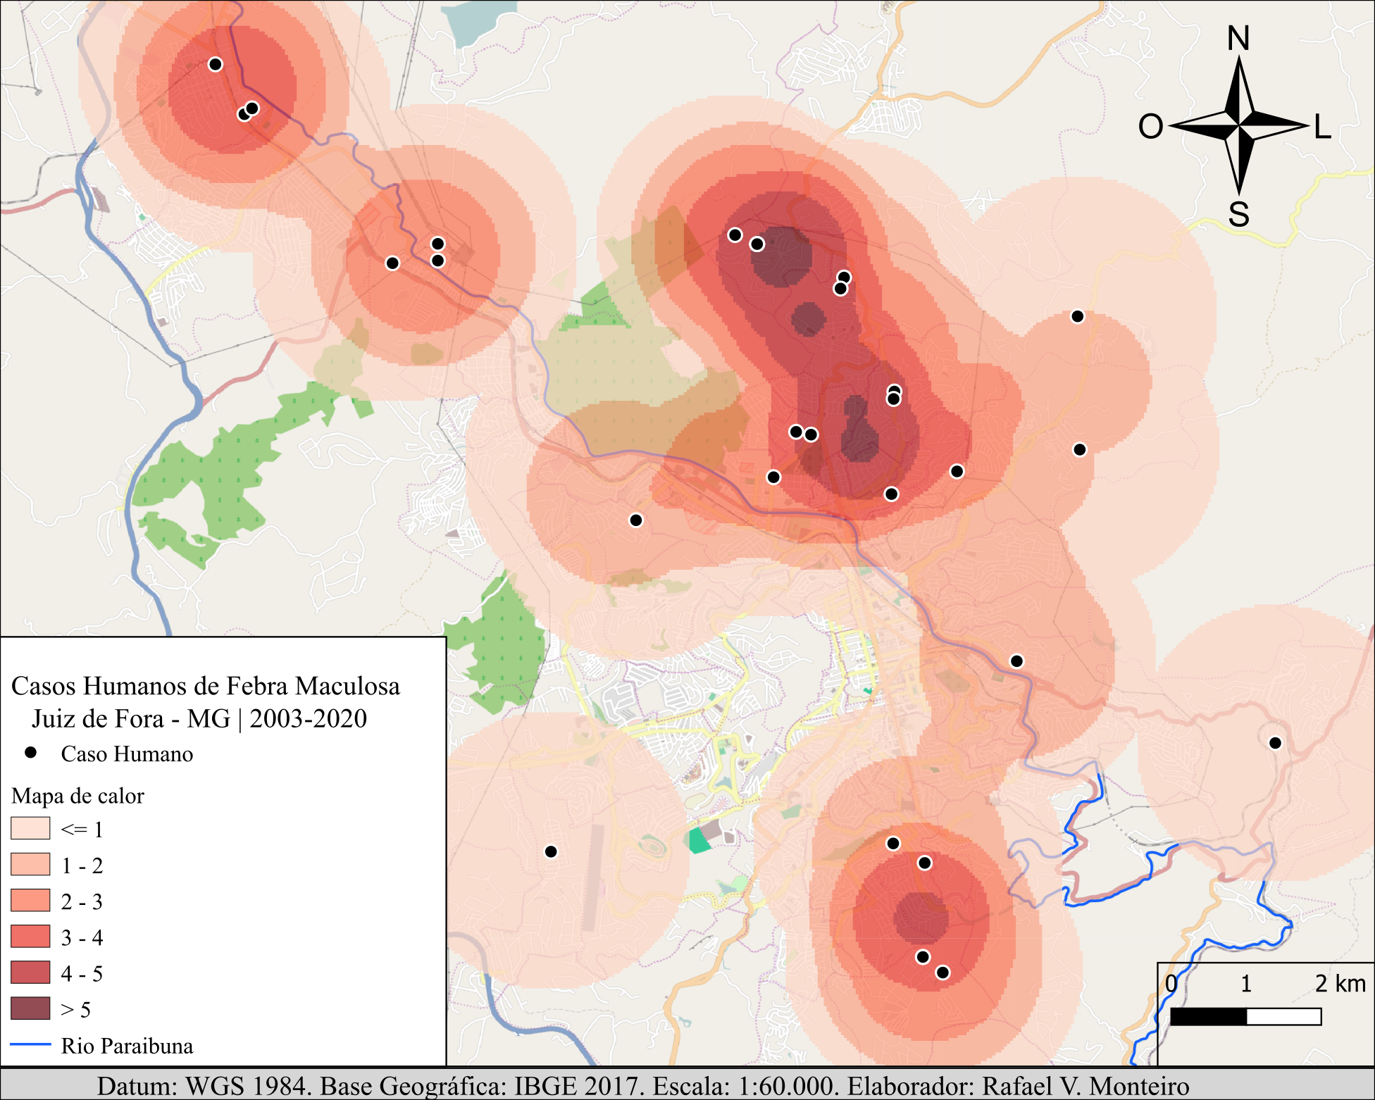The height and width of the screenshot is (1100, 1375).
Task: Select the '2 - 3' heatmap swatch
Action: (x=30, y=900)
